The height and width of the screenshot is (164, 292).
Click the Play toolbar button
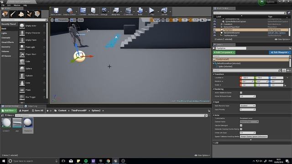click(152, 11)
